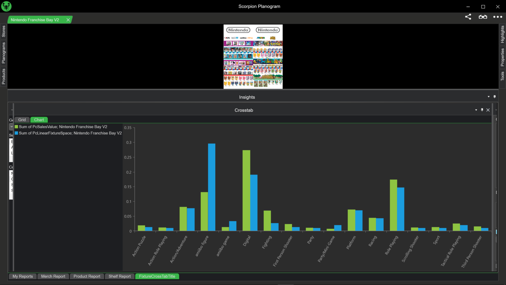Click the blue PcLinearFixtureSpace legend swatch

[17, 133]
